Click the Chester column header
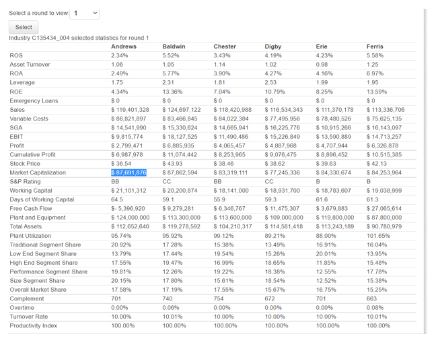Image resolution: width=438 pixels, height=353 pixels. click(x=225, y=46)
